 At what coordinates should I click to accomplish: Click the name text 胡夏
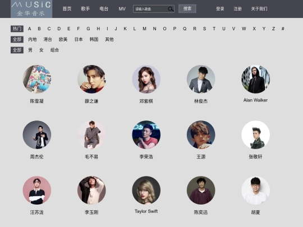tap(255, 212)
